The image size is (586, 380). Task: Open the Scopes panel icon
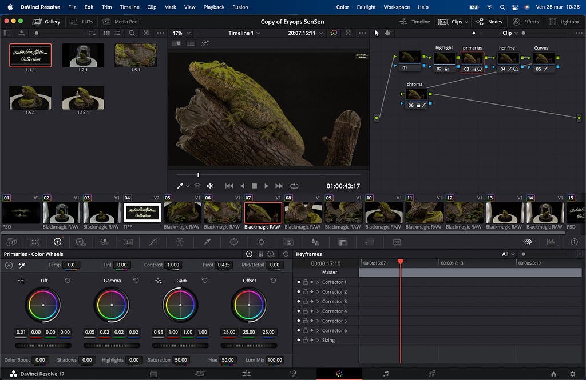click(x=551, y=242)
